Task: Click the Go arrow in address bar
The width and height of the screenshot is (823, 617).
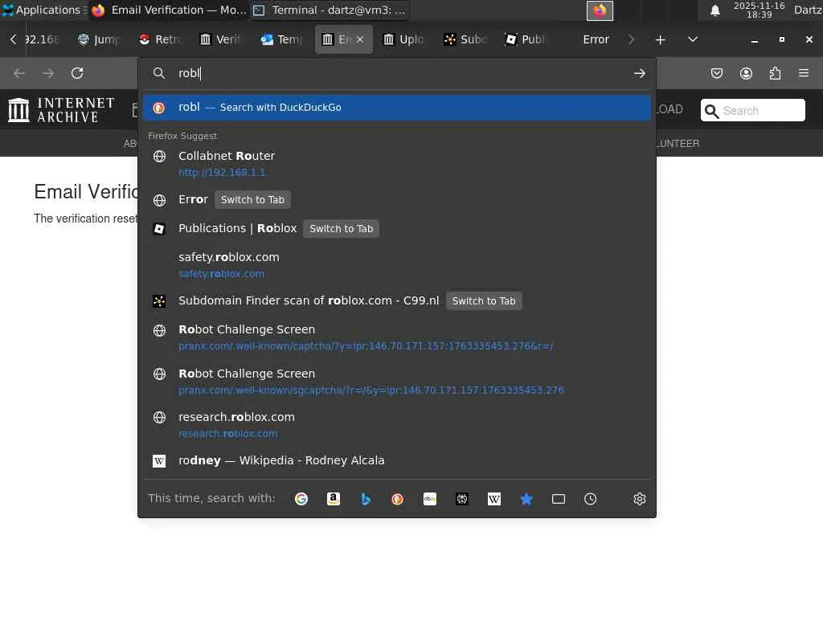Action: coord(639,73)
